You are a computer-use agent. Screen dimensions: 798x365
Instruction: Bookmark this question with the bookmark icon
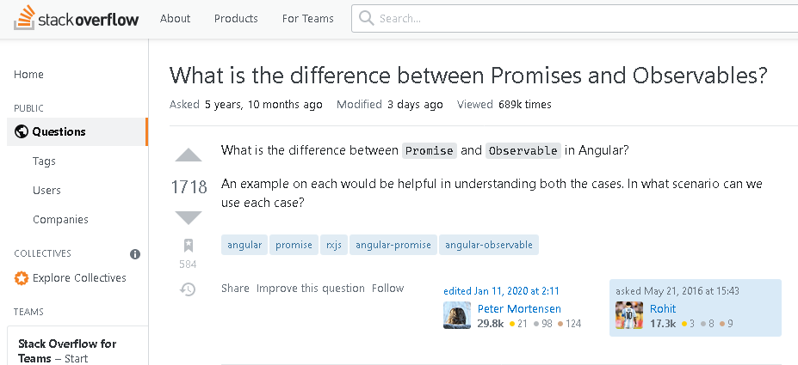(x=188, y=246)
